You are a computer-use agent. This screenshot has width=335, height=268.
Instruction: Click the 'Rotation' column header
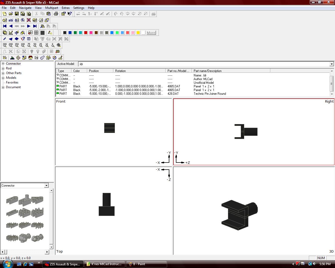click(139, 71)
